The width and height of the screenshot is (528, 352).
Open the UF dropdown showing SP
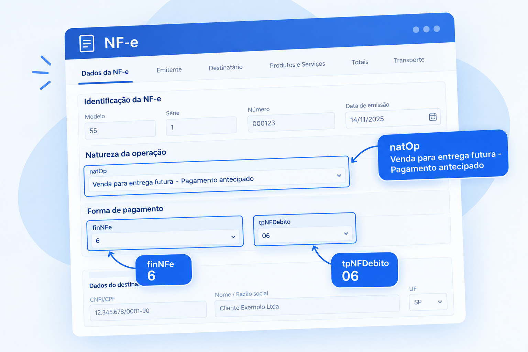tap(428, 302)
